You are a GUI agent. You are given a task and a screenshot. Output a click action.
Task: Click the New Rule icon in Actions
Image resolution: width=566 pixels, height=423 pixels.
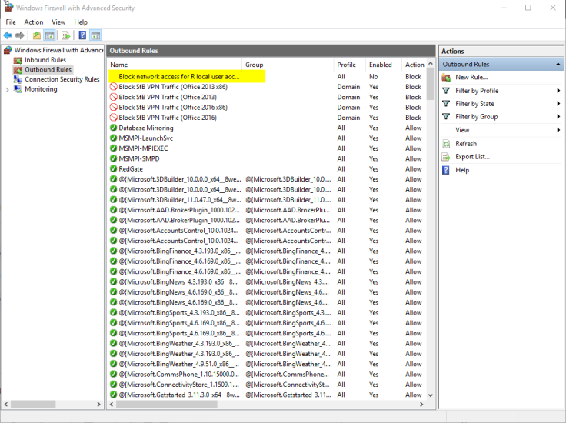point(446,77)
